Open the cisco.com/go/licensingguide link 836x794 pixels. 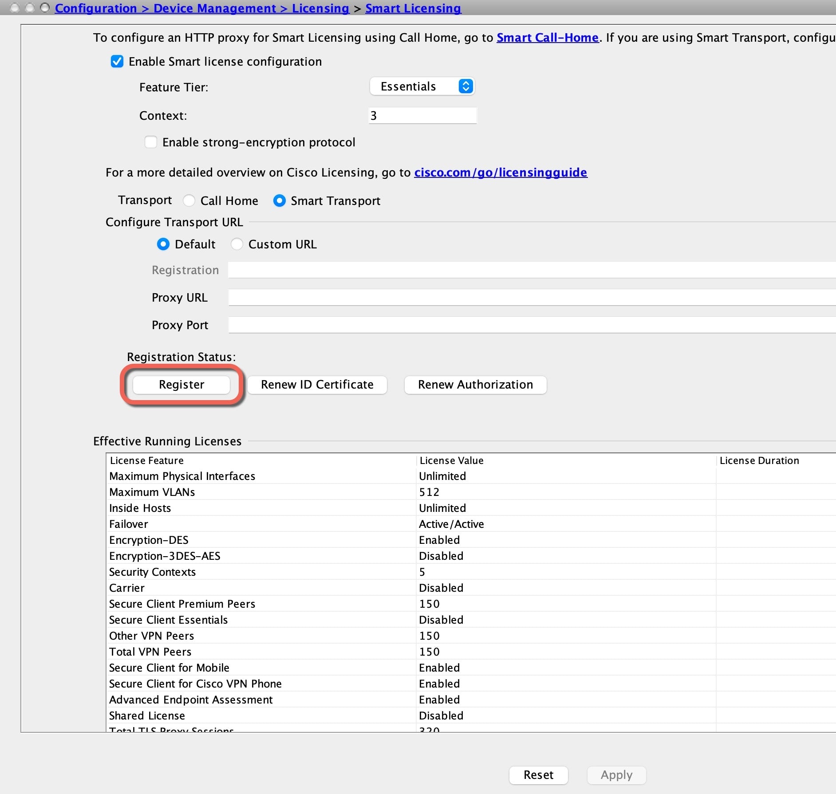pos(501,173)
